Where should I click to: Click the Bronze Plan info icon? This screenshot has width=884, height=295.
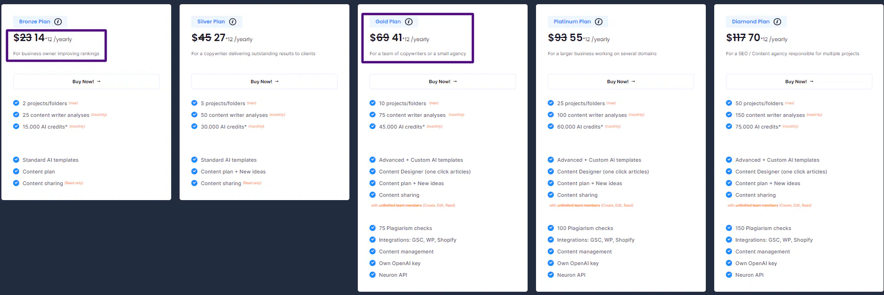coord(58,22)
